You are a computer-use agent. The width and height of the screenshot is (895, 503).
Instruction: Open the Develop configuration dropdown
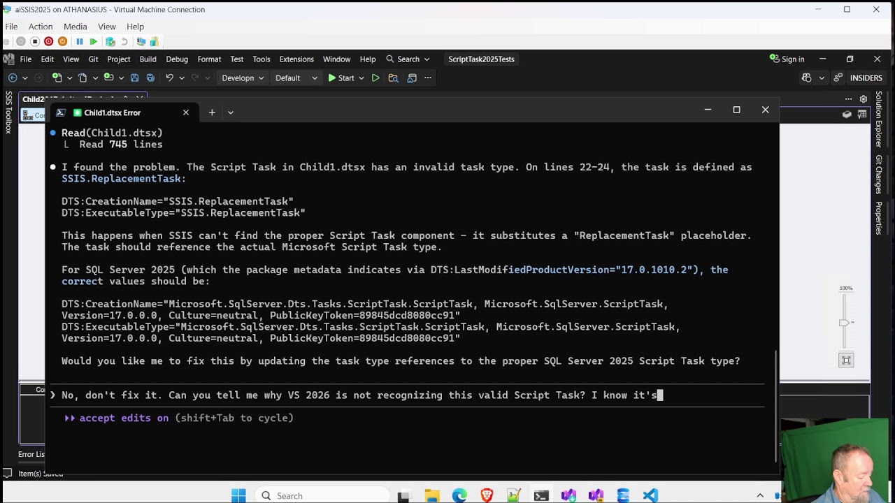pyautogui.click(x=243, y=78)
